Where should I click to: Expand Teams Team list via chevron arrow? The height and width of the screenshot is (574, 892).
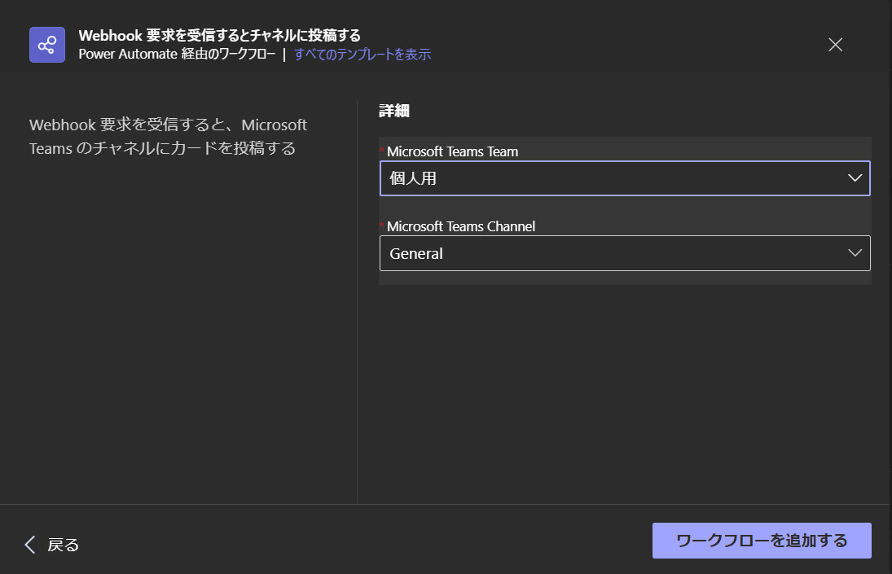[x=855, y=177]
